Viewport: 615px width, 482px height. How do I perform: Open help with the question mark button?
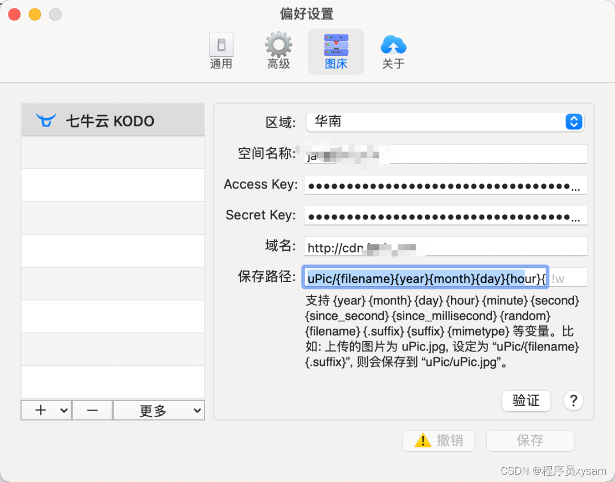click(x=573, y=401)
